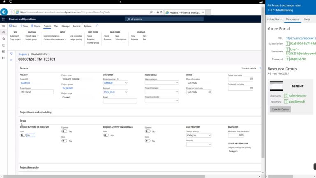This screenshot has width=316, height=178.
Task: Click New in the action bar
Action: tap(24, 26)
